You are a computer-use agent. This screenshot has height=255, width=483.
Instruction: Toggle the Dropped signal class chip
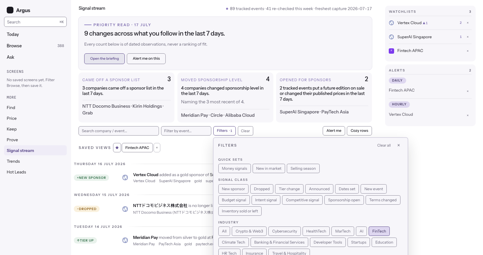point(262,189)
